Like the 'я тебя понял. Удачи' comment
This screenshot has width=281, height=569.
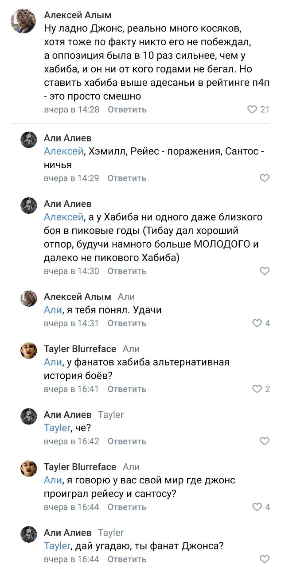point(257,323)
